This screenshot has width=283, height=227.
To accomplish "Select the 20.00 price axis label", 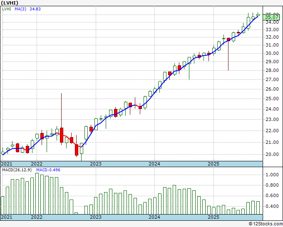I will tap(272, 154).
